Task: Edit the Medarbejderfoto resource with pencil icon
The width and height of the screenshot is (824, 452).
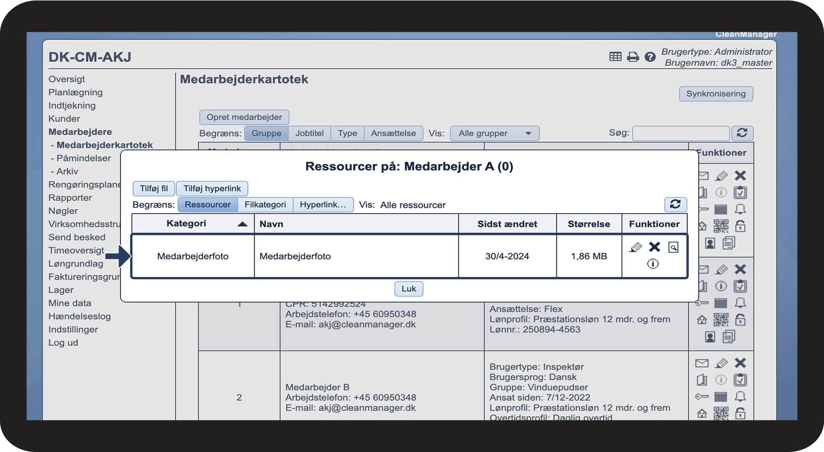Action: [x=635, y=247]
